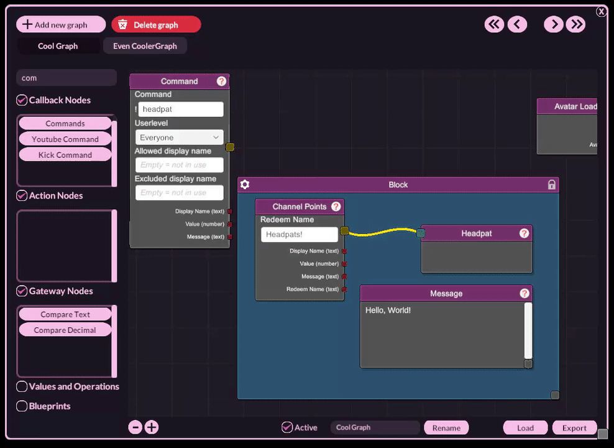The width and height of the screenshot is (614, 448).
Task: Click the Message node resize handle
Action: (x=528, y=364)
